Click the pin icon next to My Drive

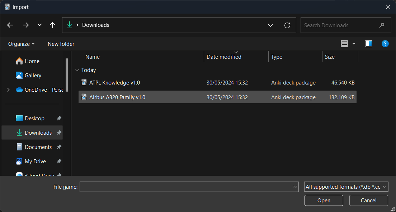(x=59, y=162)
